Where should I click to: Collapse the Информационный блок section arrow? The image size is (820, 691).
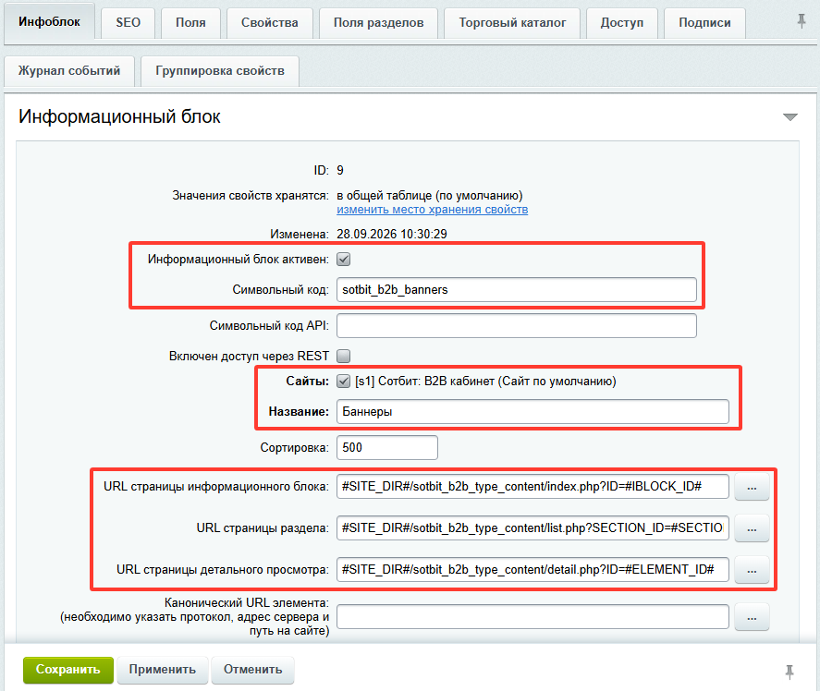tap(790, 117)
